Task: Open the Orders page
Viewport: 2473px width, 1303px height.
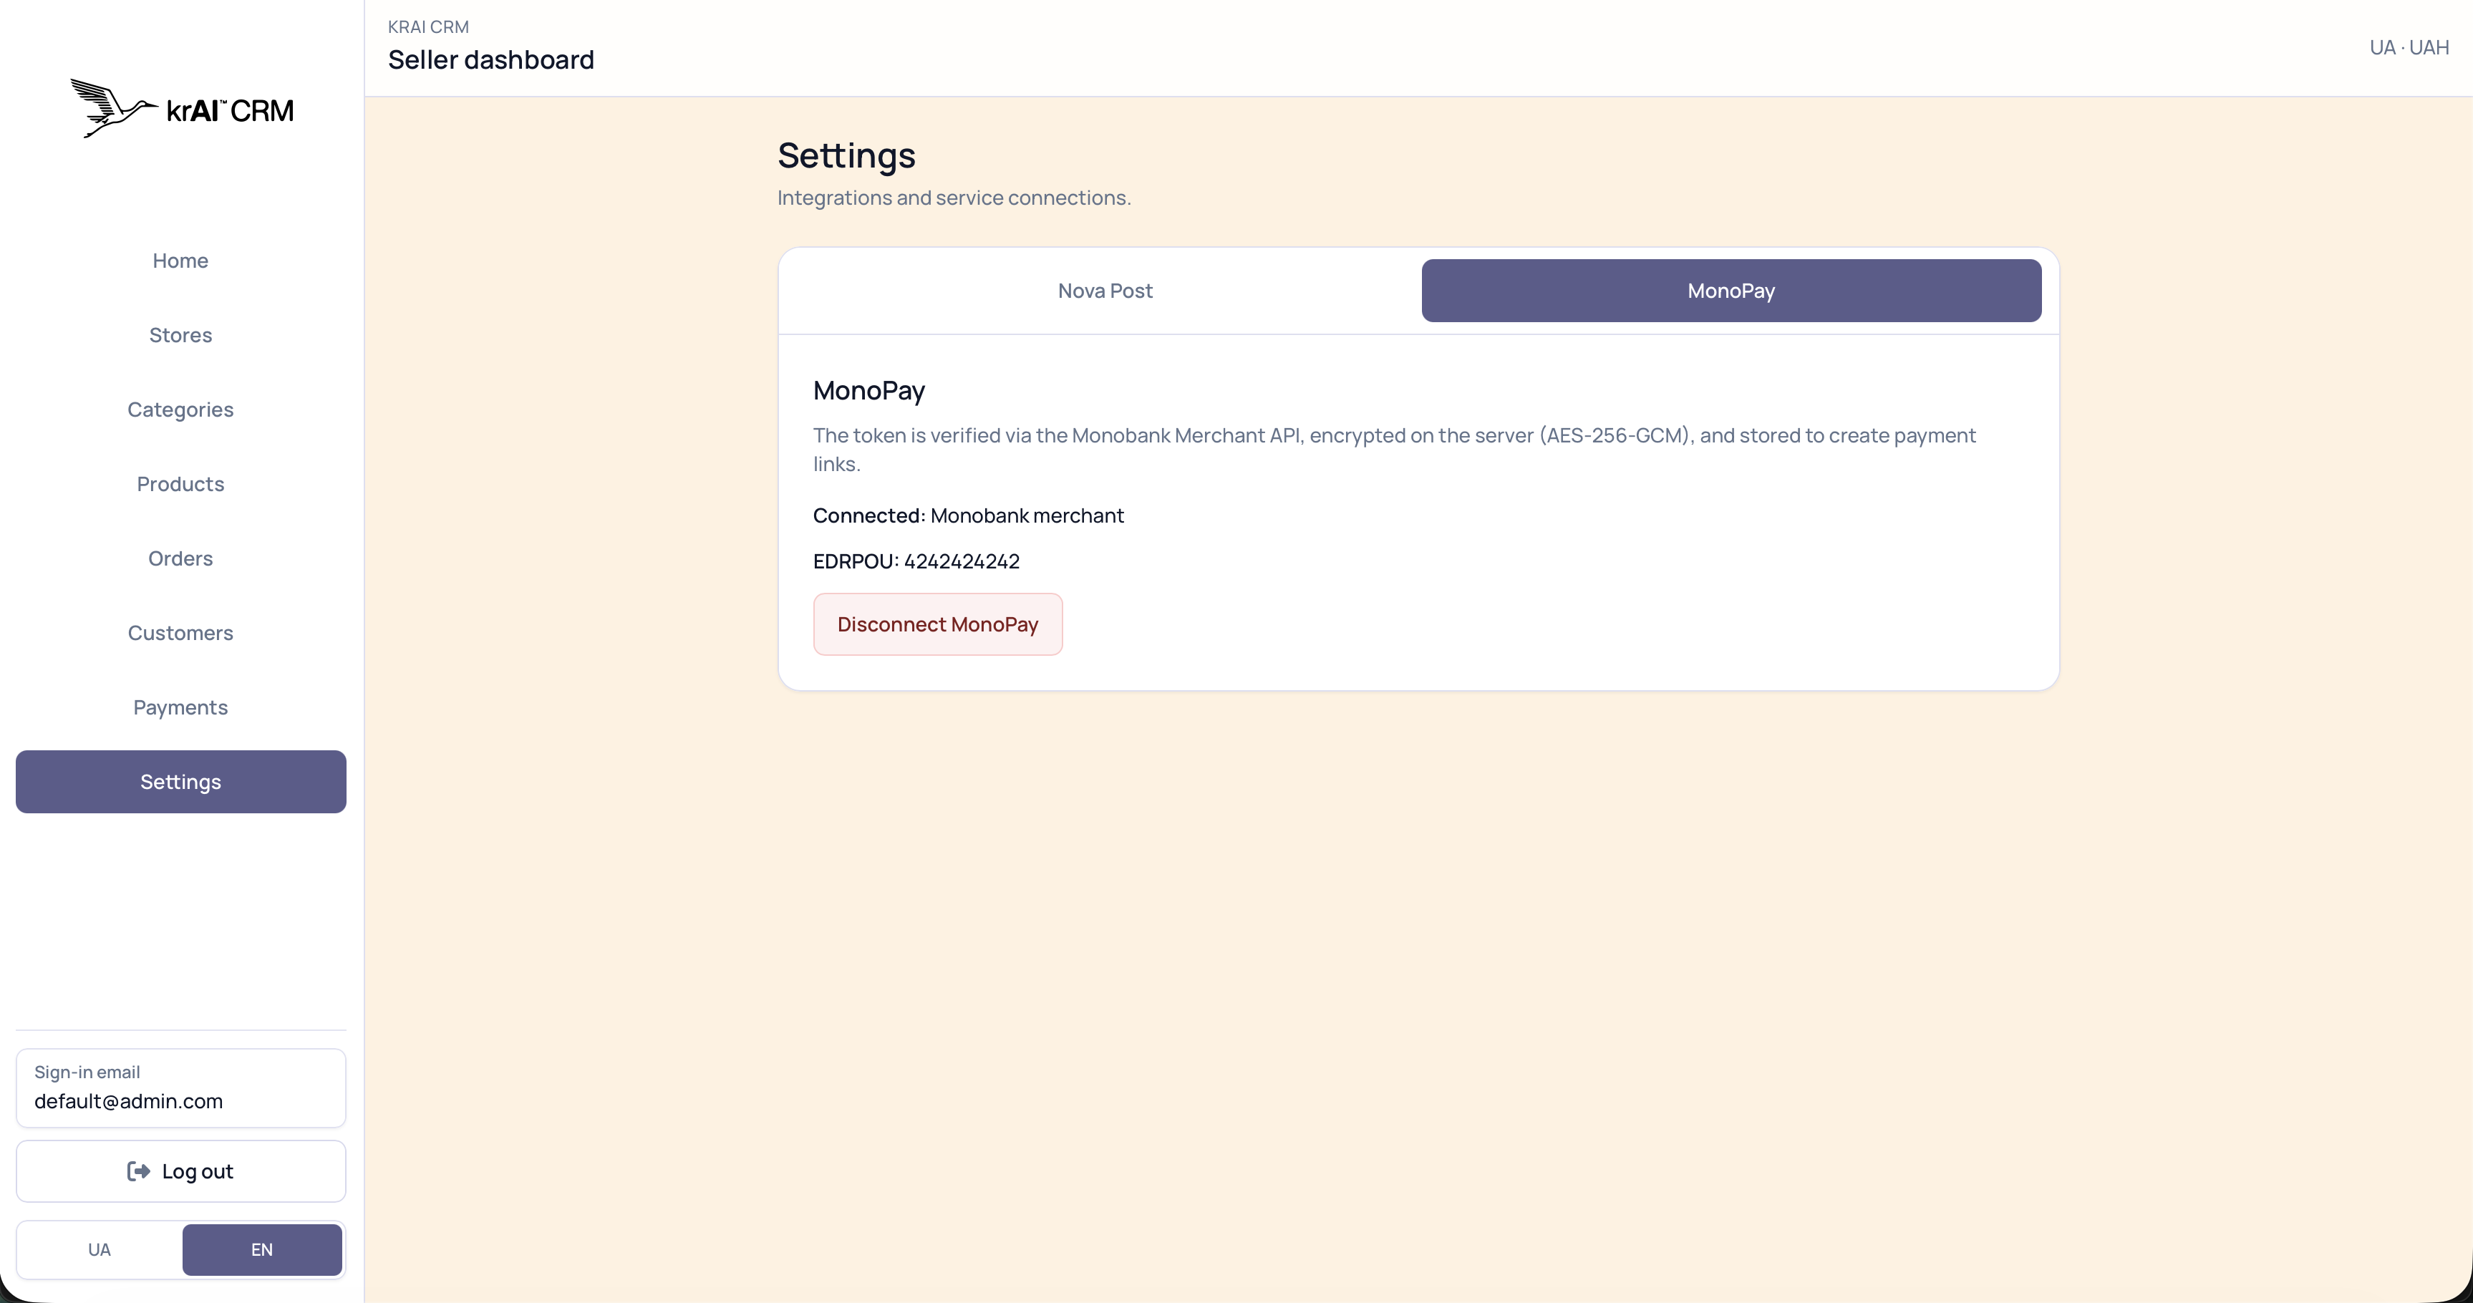Action: (x=180, y=559)
